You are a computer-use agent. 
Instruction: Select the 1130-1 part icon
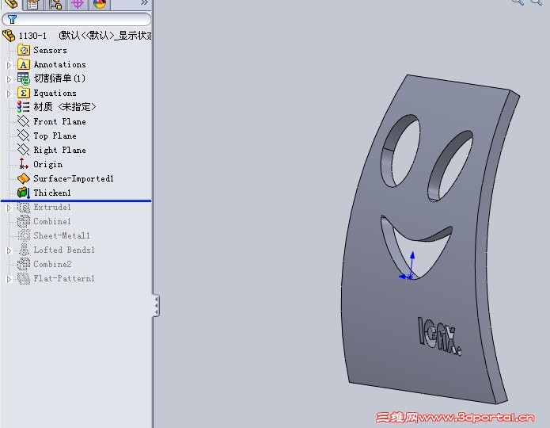click(x=9, y=36)
